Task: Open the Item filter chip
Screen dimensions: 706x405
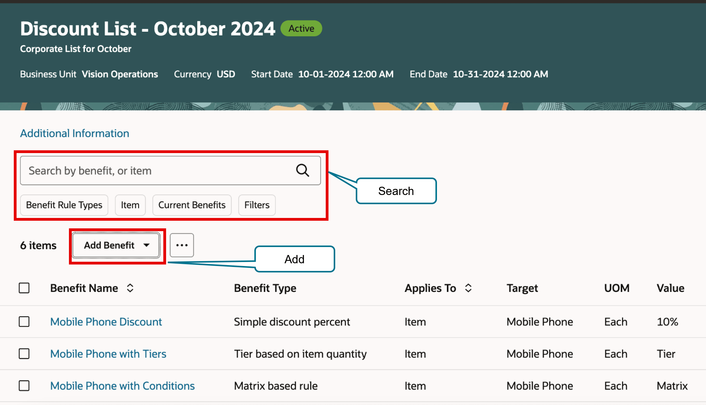Action: pos(130,205)
